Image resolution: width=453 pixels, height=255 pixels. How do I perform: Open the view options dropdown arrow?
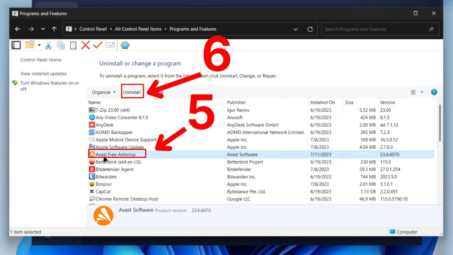point(422,92)
